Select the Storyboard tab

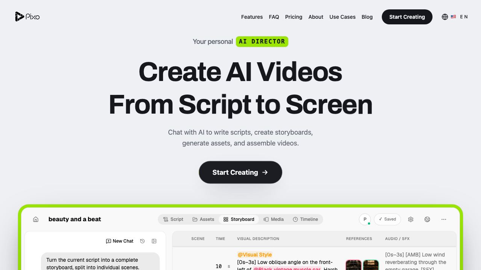[239, 219]
